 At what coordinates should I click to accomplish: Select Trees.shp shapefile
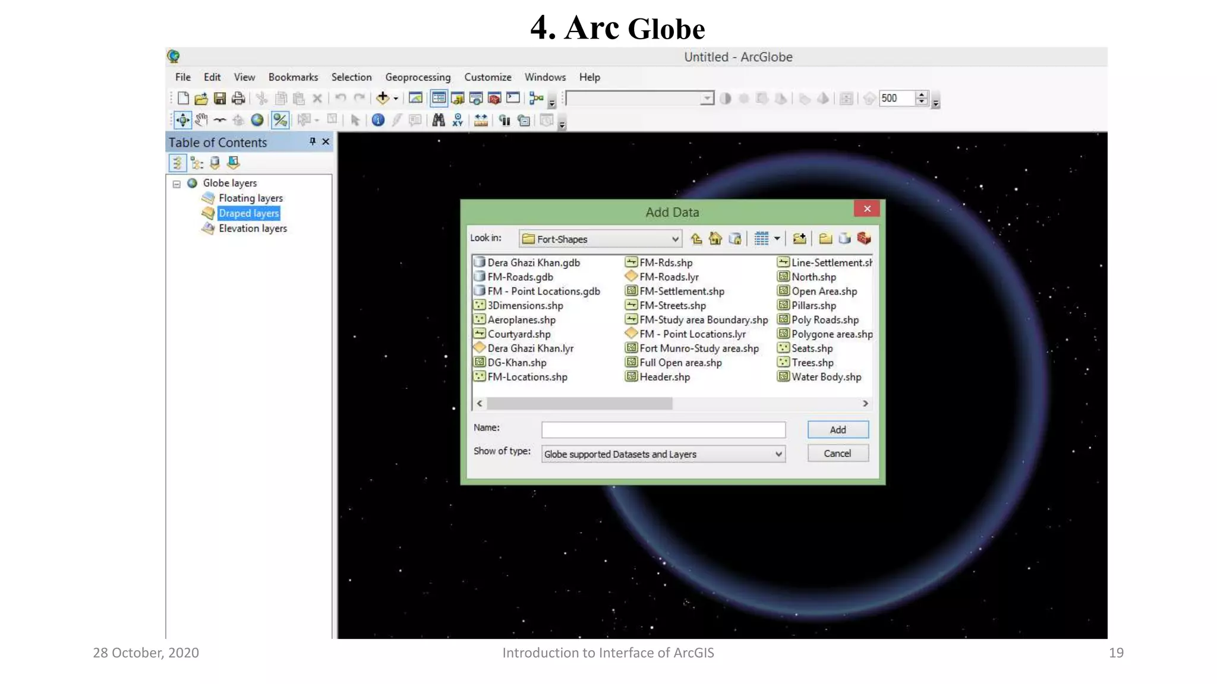(x=806, y=363)
